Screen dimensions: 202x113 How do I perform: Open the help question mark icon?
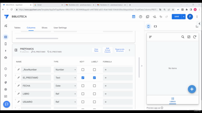tap(140, 17)
